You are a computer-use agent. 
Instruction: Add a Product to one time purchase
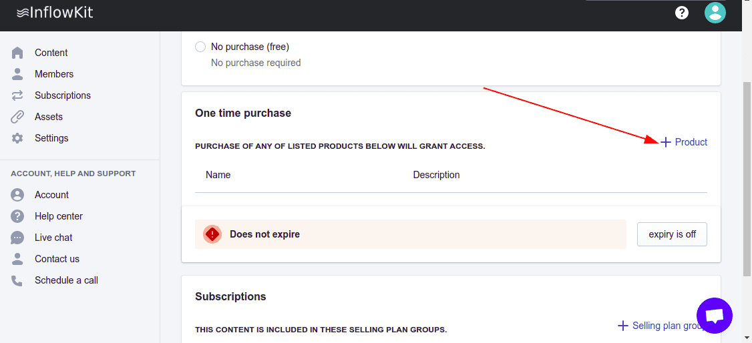pyautogui.click(x=684, y=142)
